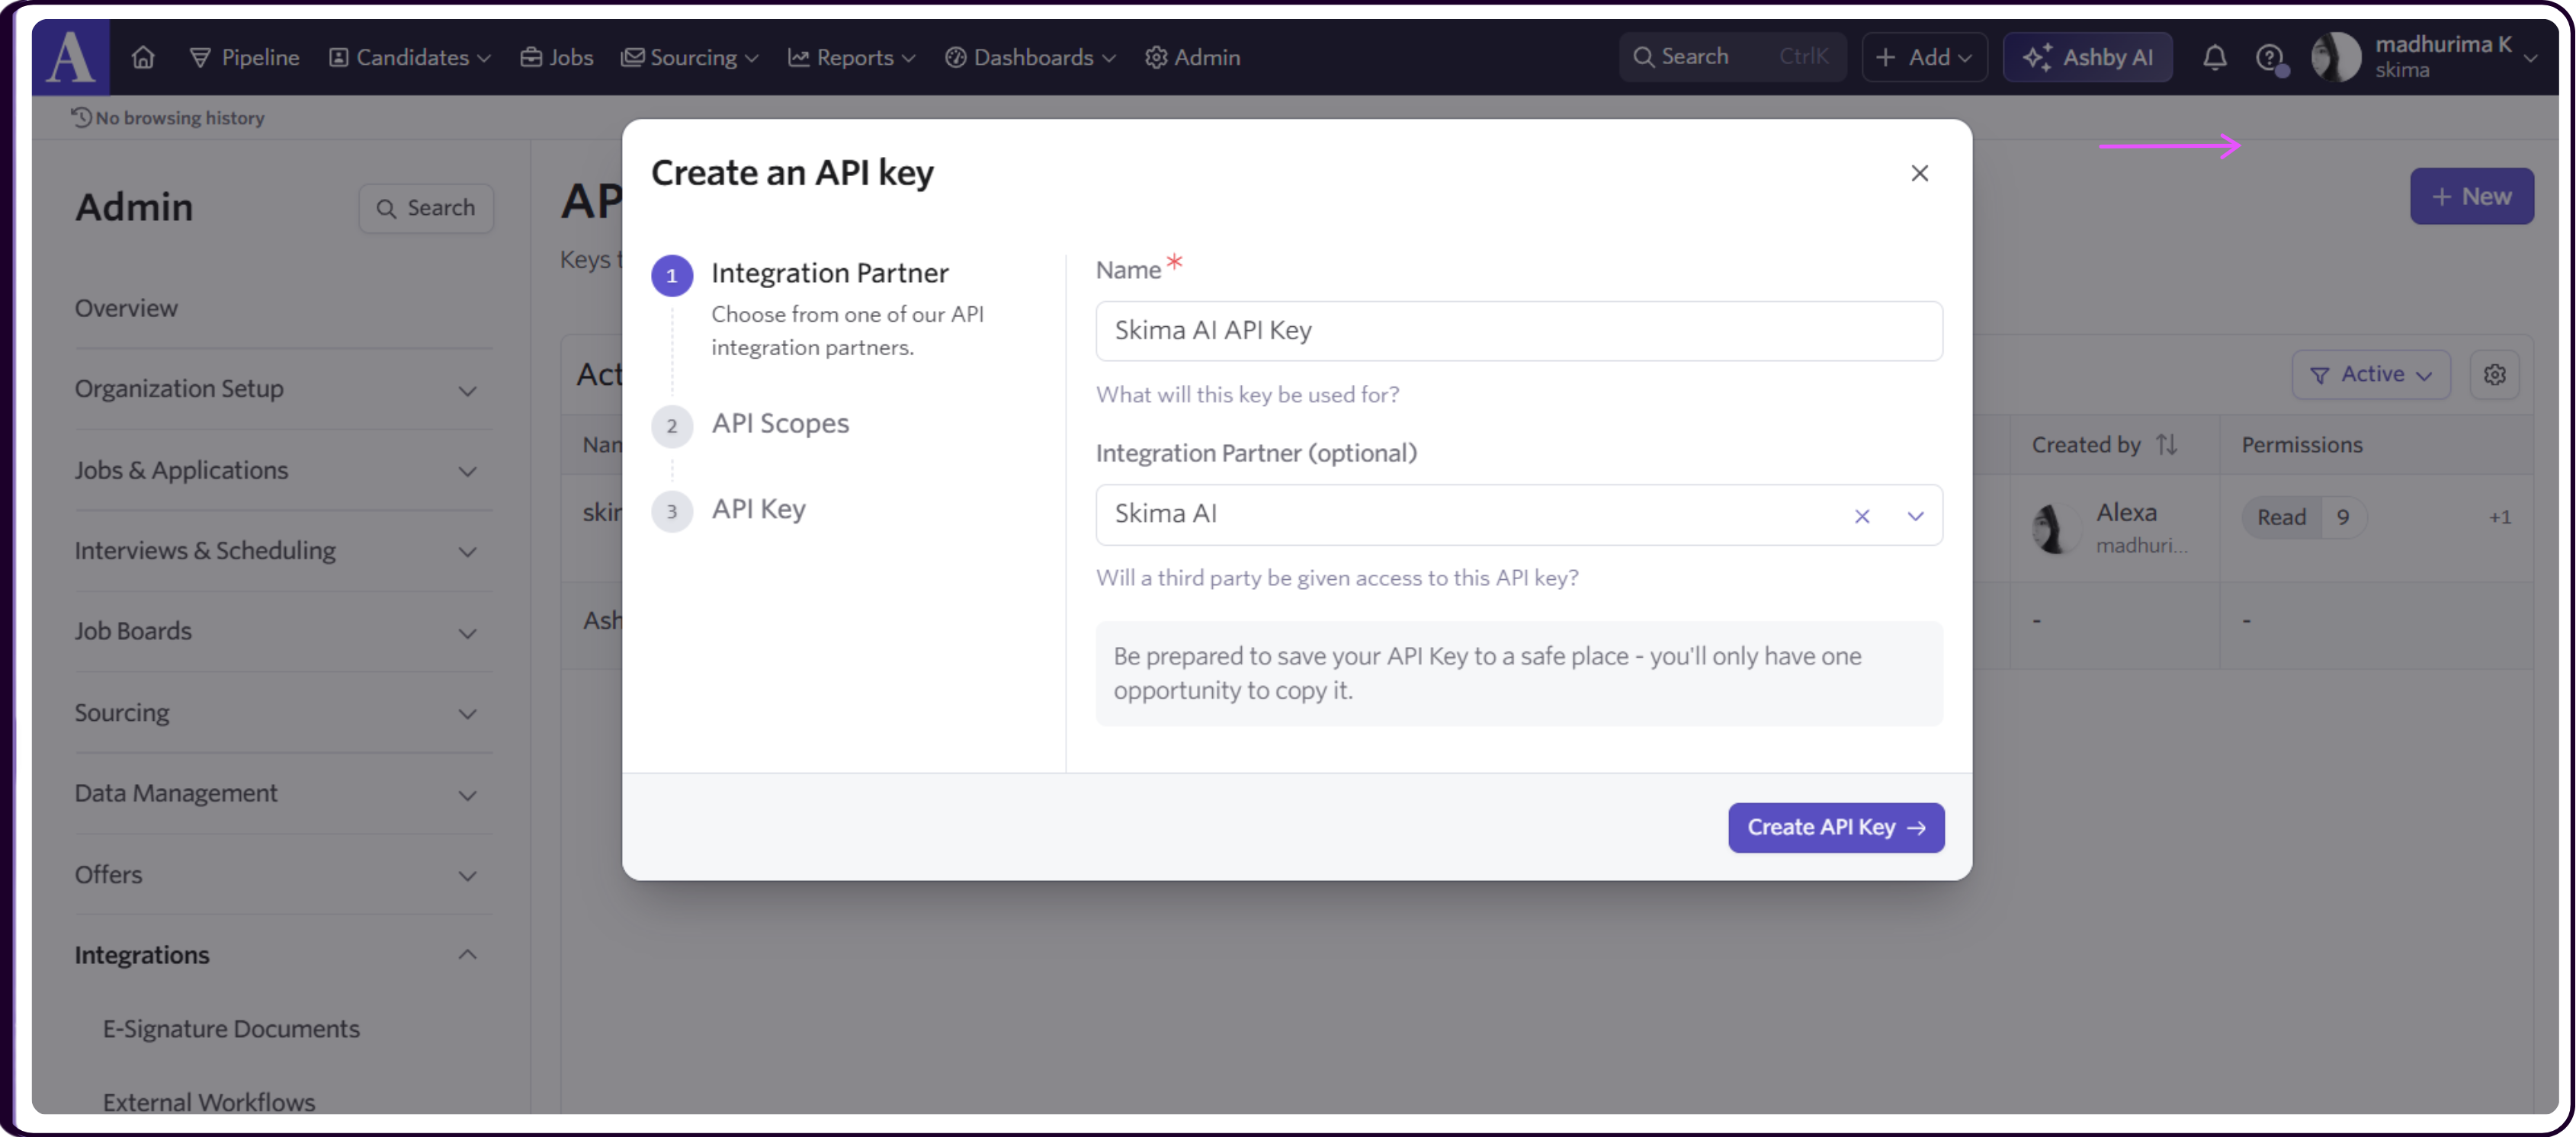Open the Jobs nav item
This screenshot has height=1137, width=2576.
[557, 58]
